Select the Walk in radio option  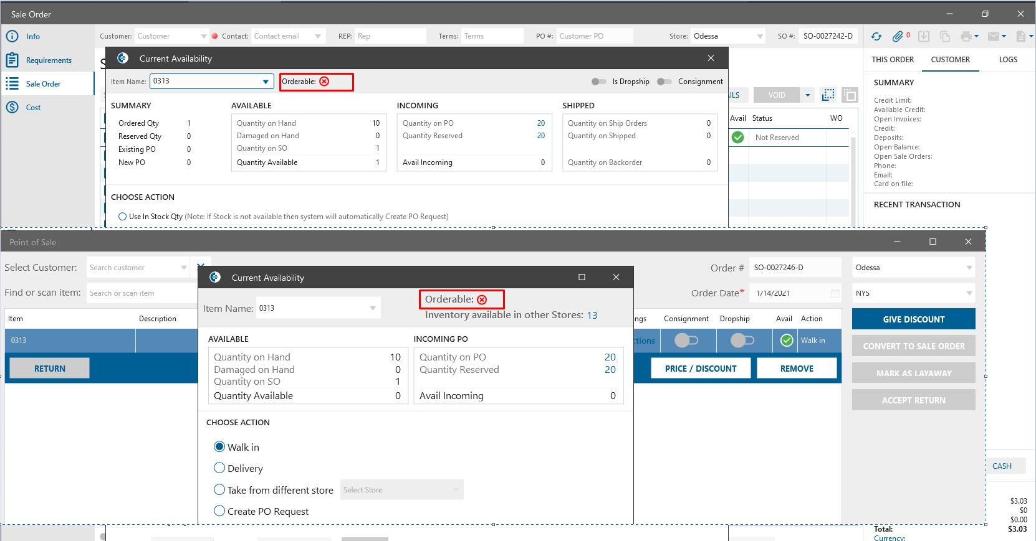[219, 446]
